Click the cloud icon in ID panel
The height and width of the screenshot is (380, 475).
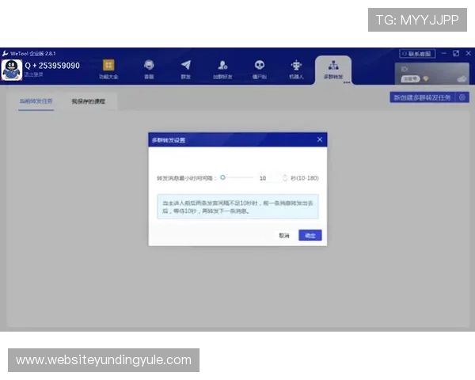pyautogui.click(x=462, y=79)
